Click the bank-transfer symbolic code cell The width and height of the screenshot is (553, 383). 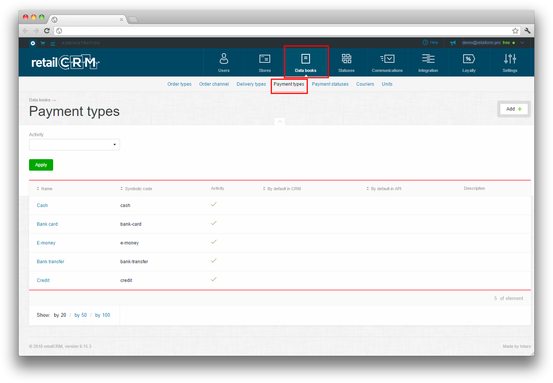click(134, 262)
